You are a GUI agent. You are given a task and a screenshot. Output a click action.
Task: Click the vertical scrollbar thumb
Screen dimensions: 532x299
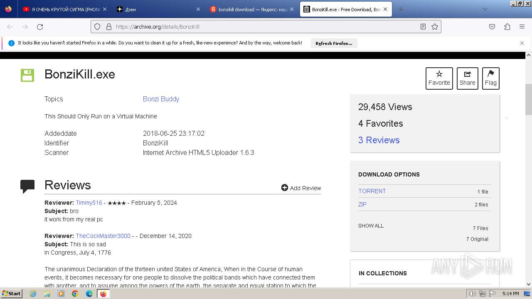tap(529, 99)
